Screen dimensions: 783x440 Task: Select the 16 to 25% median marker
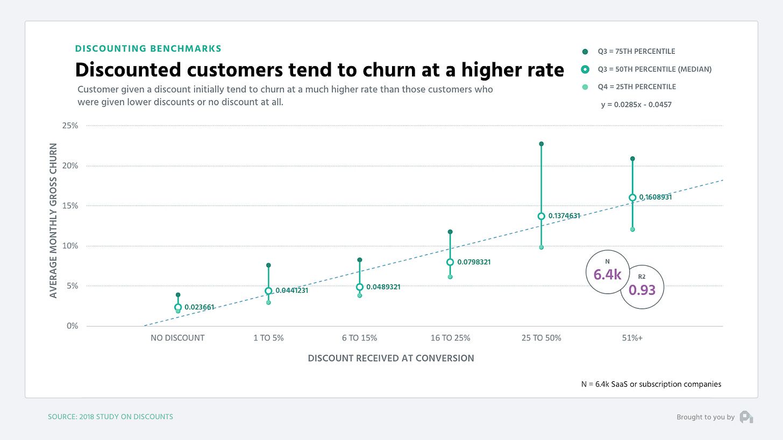click(450, 262)
